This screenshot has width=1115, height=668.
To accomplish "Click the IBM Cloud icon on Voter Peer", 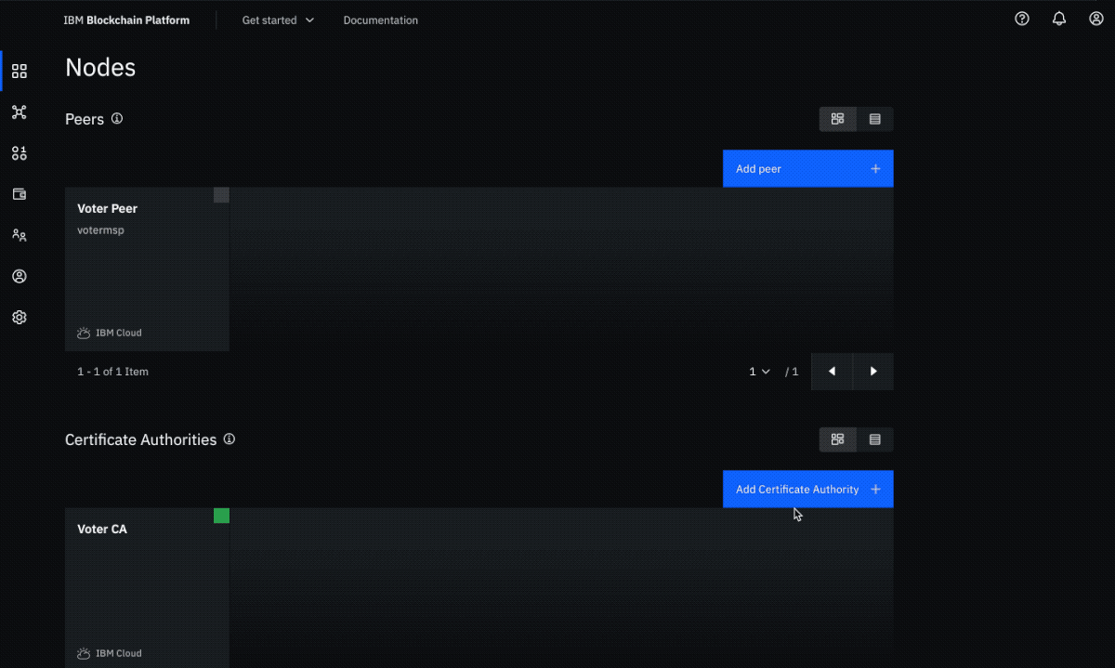I will tap(84, 333).
